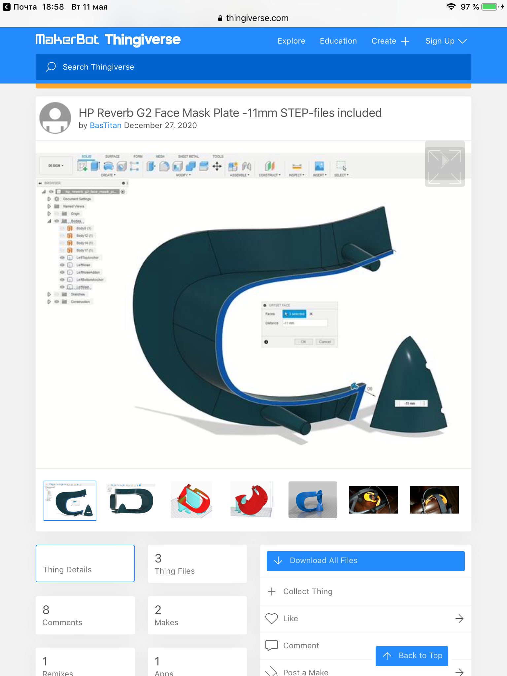Click the HP Reverb G2 Face Mask Plate title
Image resolution: width=507 pixels, height=676 pixels.
coord(230,113)
